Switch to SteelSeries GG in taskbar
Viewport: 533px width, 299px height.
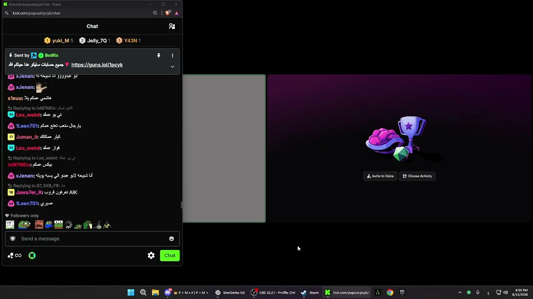(x=230, y=292)
